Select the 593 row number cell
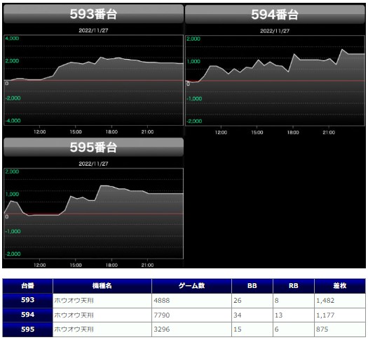The image size is (368, 340). 28,300
